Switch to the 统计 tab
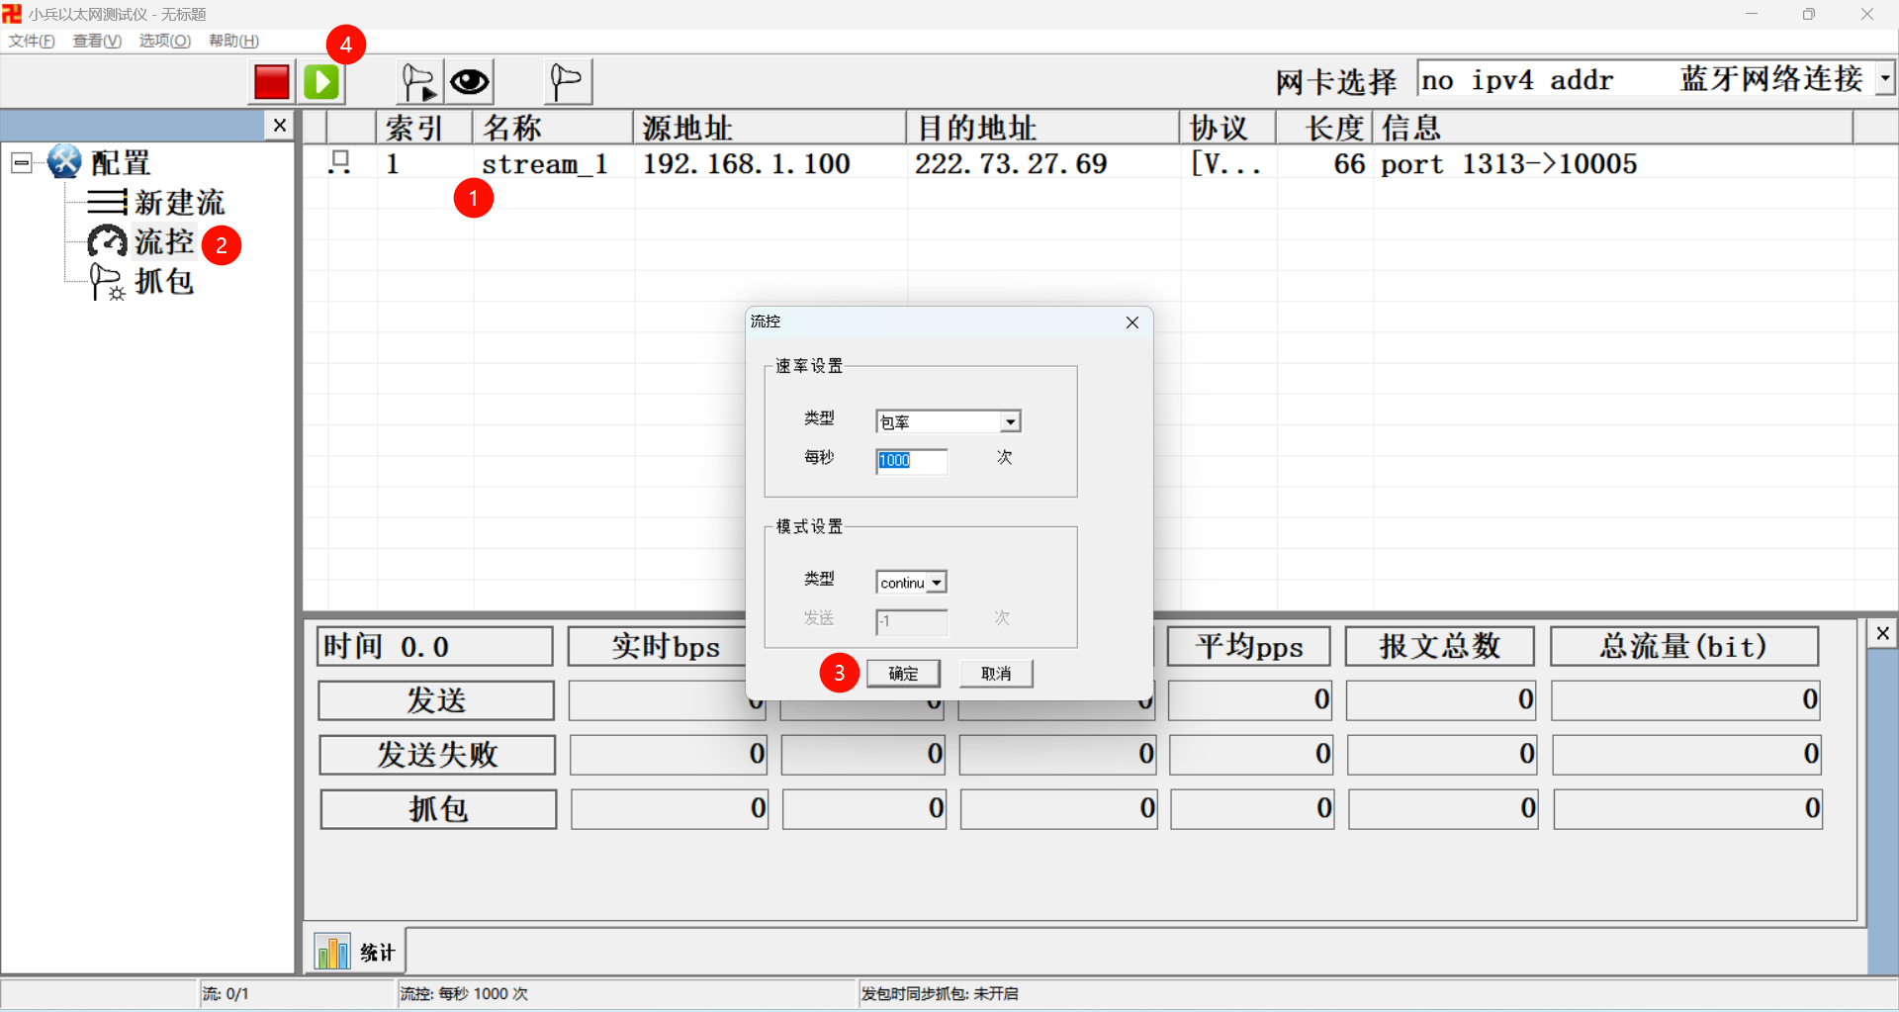The image size is (1899, 1012). (x=356, y=952)
